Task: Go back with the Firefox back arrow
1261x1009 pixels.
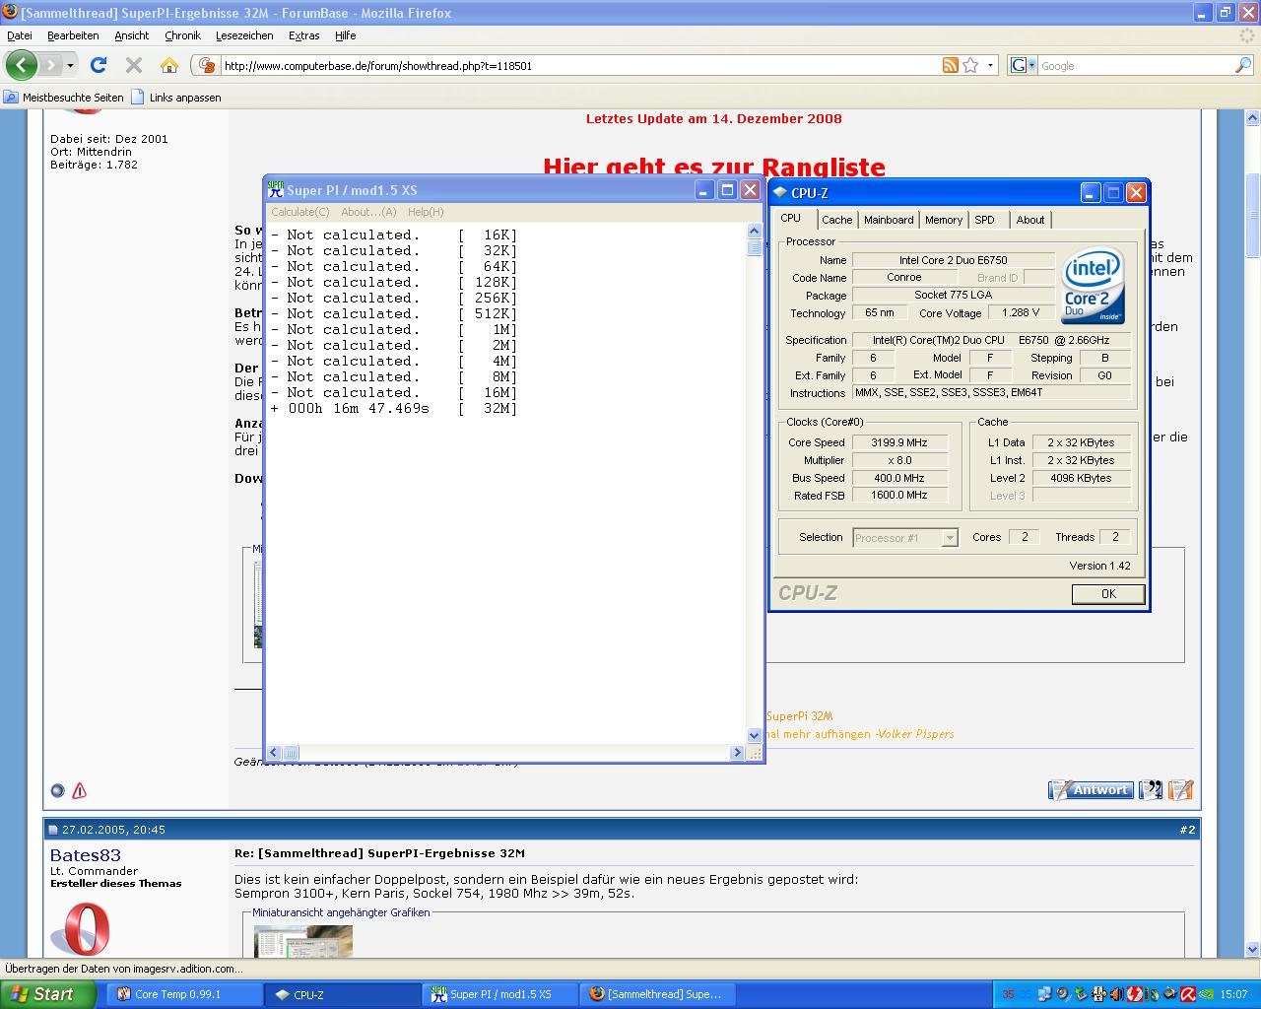Action: click(22, 65)
